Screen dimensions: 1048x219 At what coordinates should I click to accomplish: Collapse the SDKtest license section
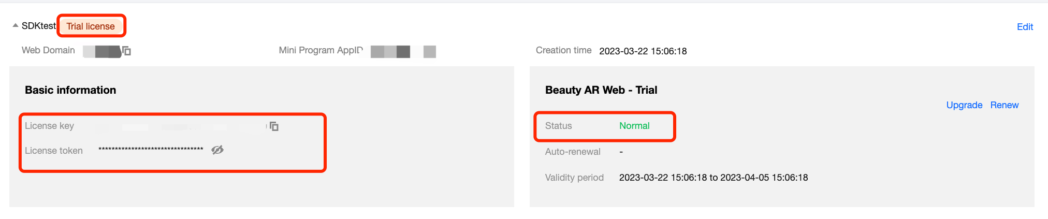pyautogui.click(x=16, y=25)
